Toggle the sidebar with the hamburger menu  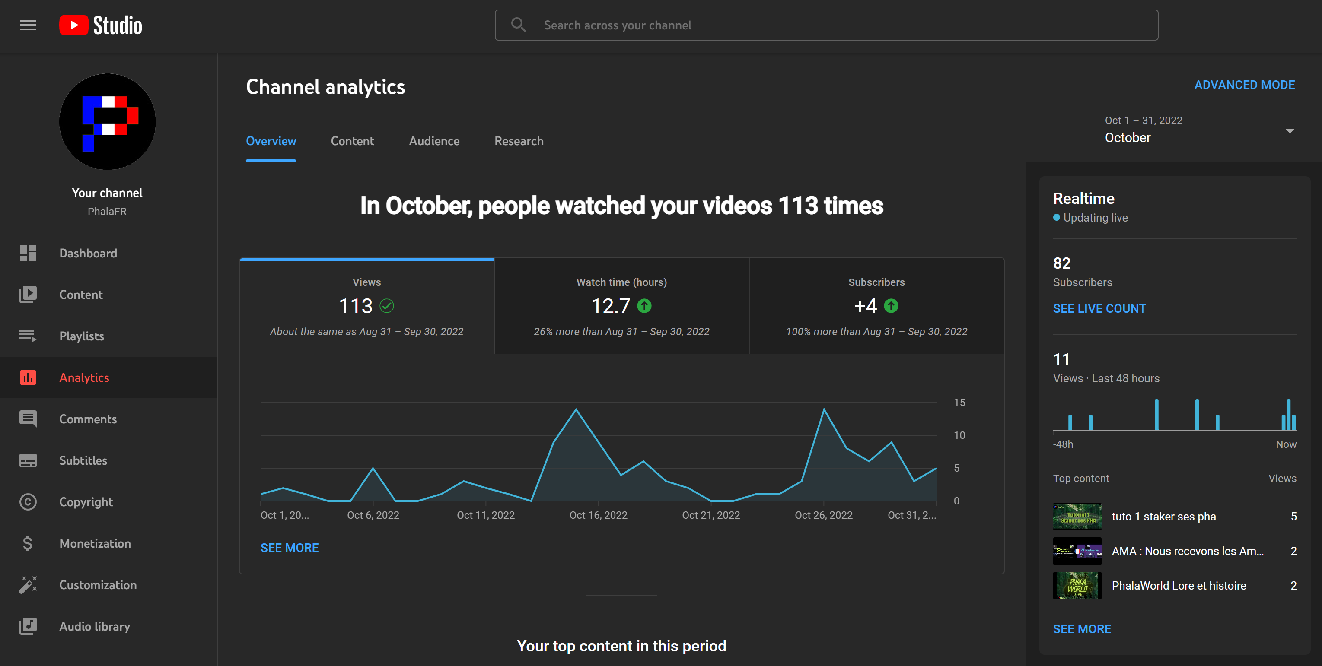pyautogui.click(x=27, y=25)
